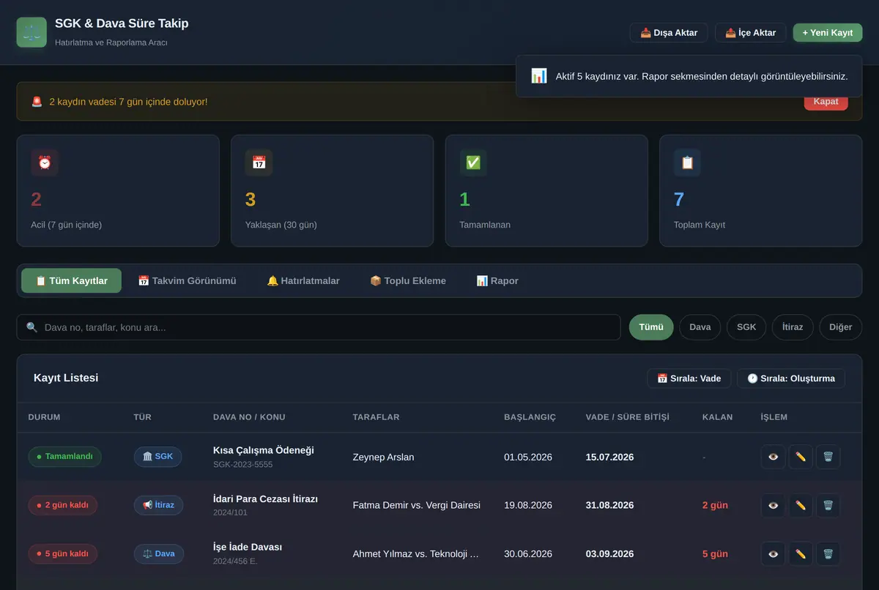Edit the Kısa Çalışma Ödeneği record
The height and width of the screenshot is (590, 879).
[x=801, y=457]
